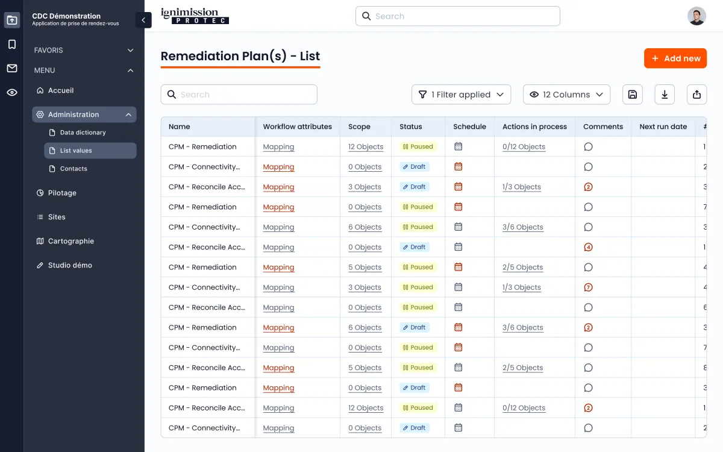Image resolution: width=723 pixels, height=452 pixels.
Task: Collapse sidebar with the chevron arrow
Action: [143, 20]
